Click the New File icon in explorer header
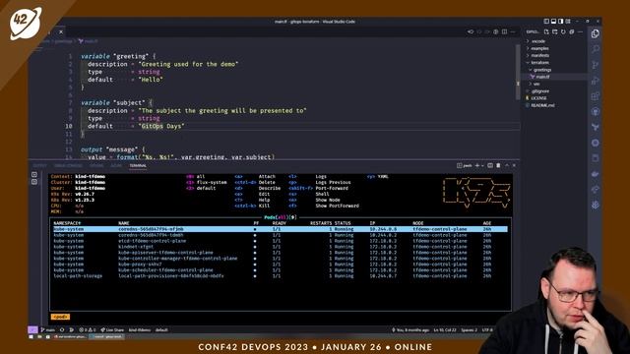Viewport: 630px width, 354px height. tap(546, 31)
